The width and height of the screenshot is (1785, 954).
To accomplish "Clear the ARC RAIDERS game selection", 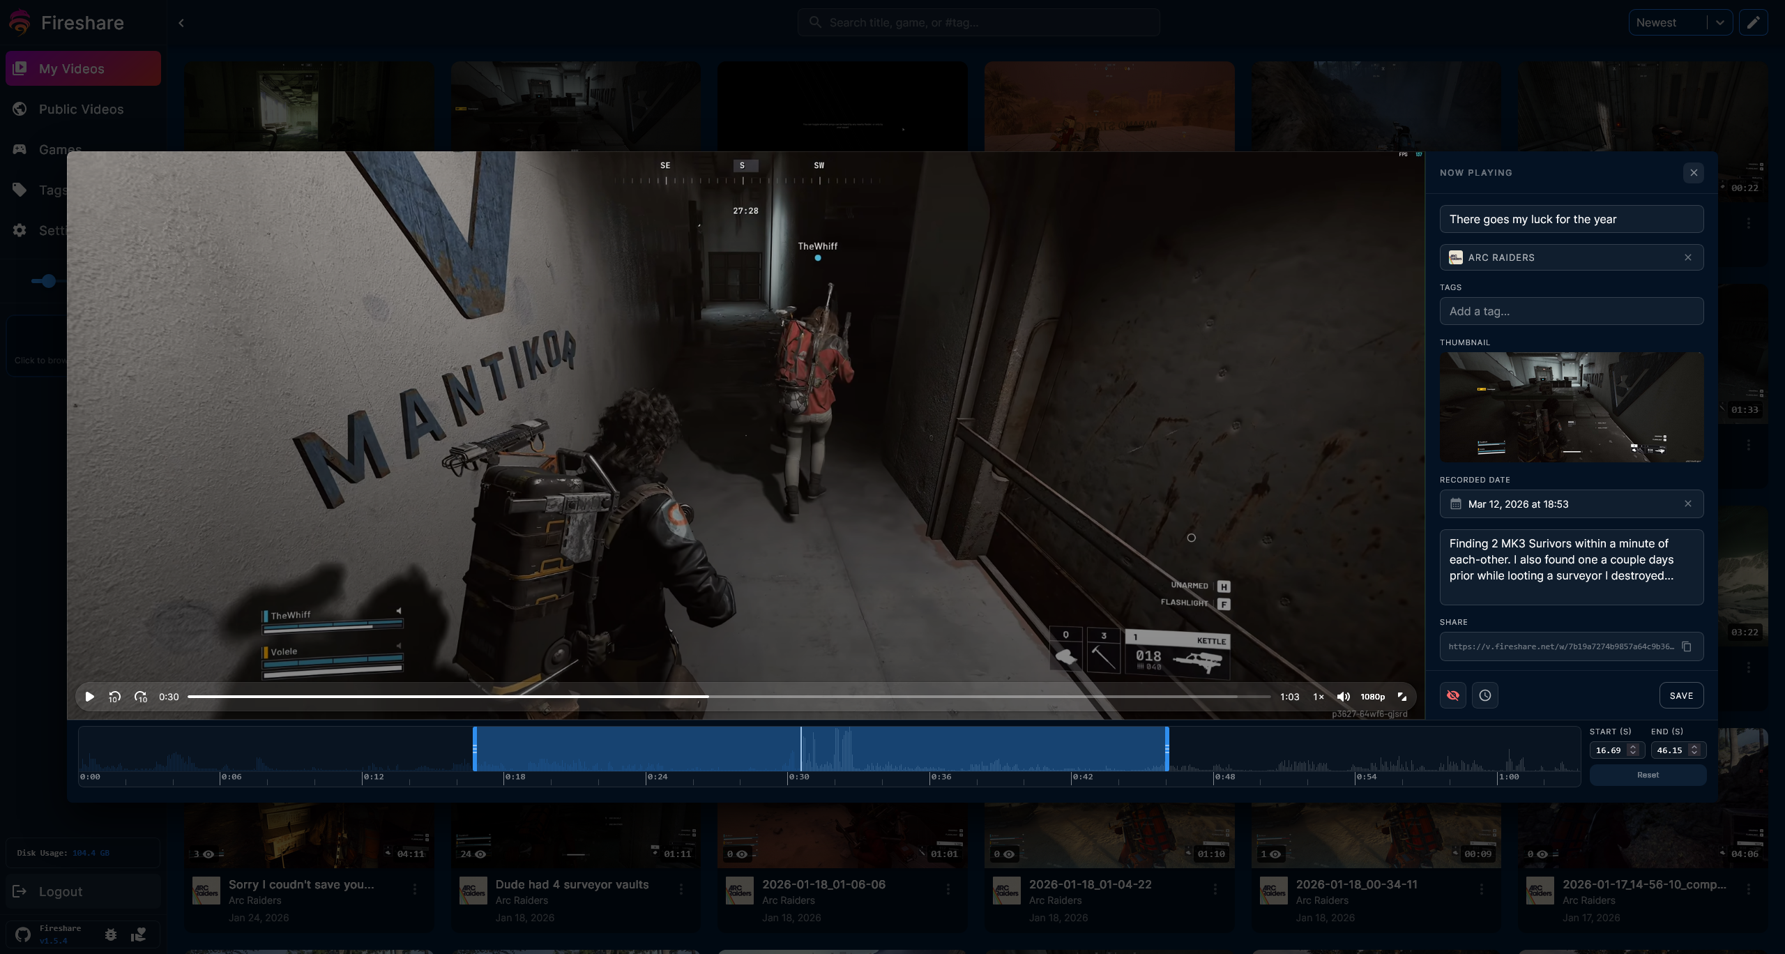I will pos(1688,257).
